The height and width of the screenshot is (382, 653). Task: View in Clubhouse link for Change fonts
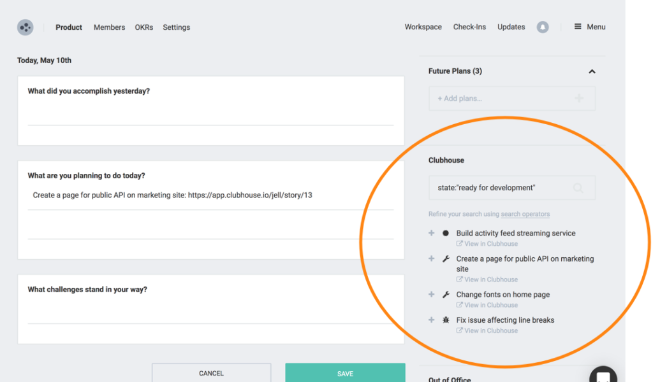491,305
